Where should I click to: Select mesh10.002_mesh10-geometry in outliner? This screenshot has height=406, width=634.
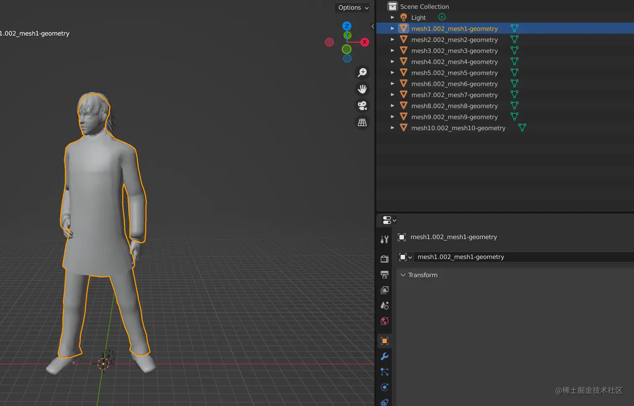[458, 128]
